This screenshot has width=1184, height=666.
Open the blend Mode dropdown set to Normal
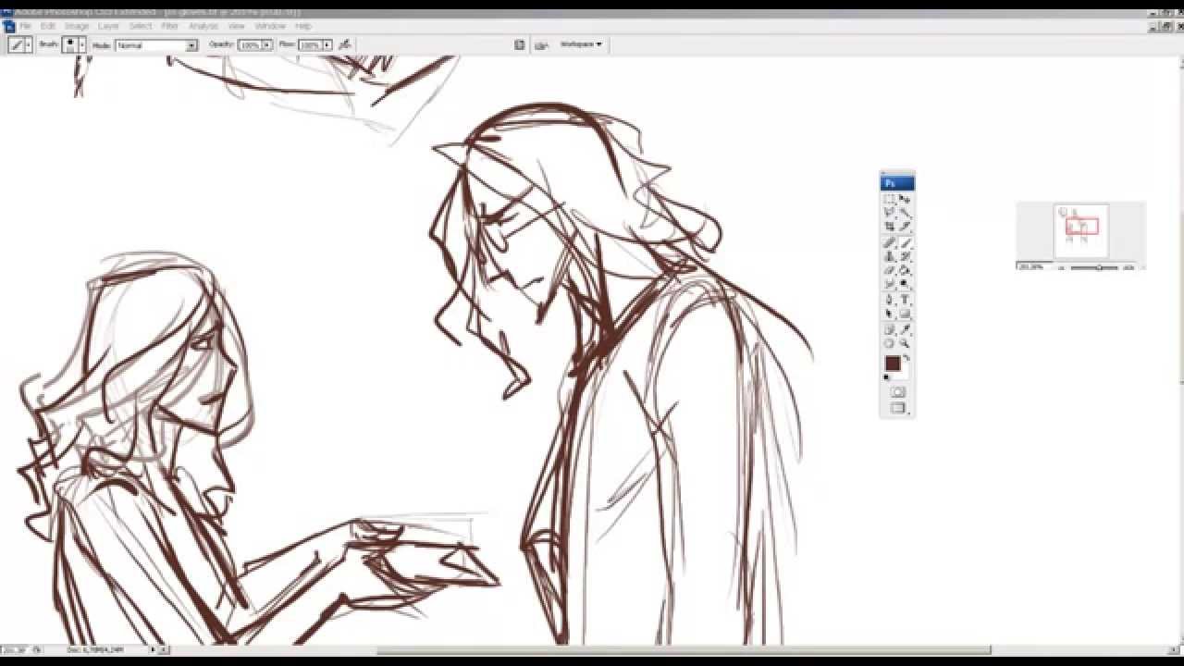point(154,43)
